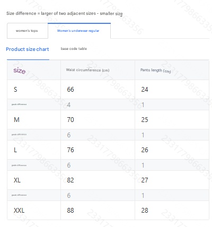
Task: Select the L size row label
Action: coord(15,150)
